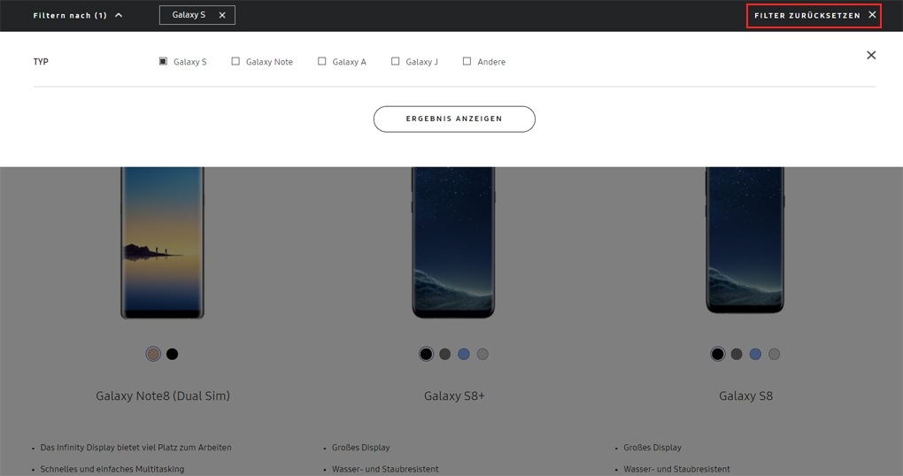903x476 pixels.
Task: Click 'Schnelles und einfaches Multitasking' text
Action: [x=112, y=469]
